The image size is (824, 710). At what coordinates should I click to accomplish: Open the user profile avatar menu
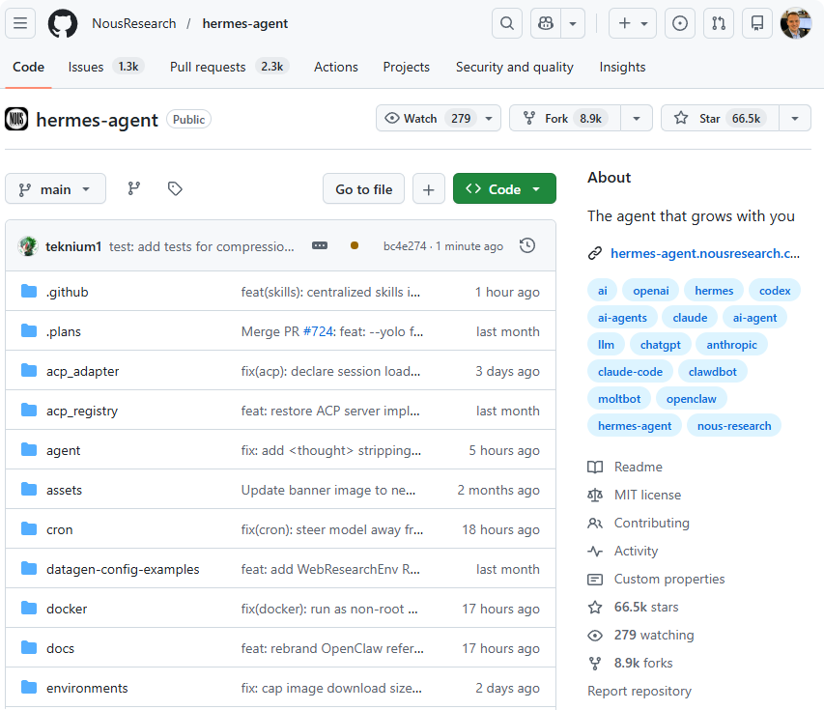pos(796,23)
